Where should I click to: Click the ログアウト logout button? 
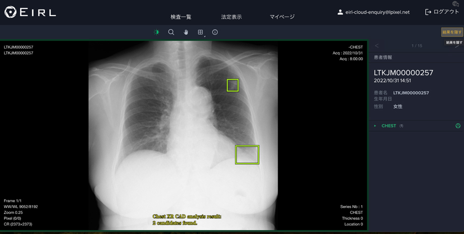pyautogui.click(x=442, y=12)
